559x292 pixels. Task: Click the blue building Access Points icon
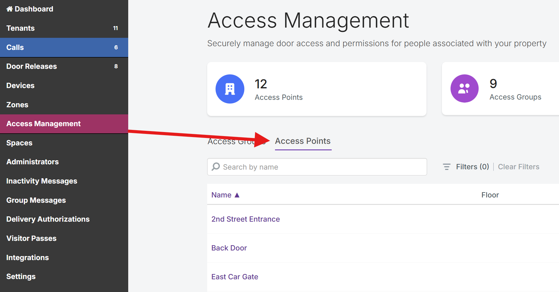(230, 89)
